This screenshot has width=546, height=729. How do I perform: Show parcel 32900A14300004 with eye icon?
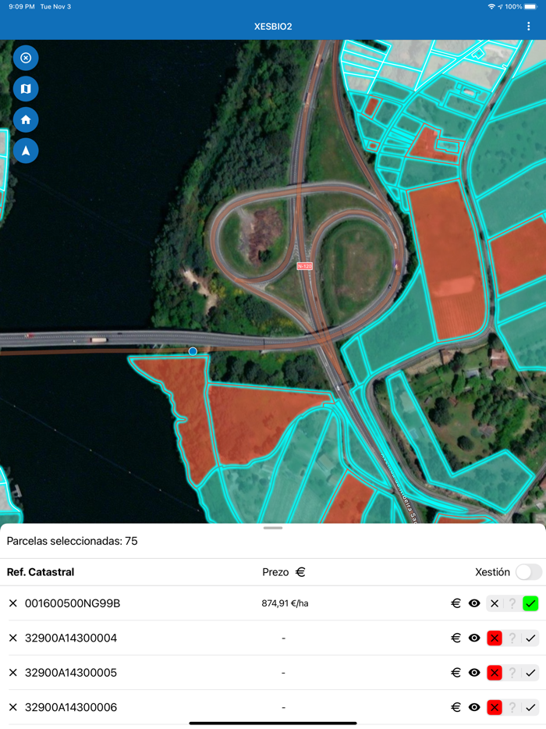tap(474, 638)
